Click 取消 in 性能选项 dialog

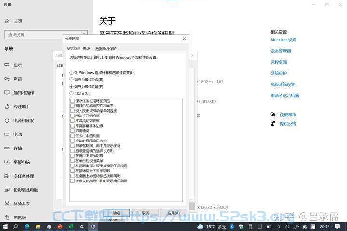(x=145, y=213)
